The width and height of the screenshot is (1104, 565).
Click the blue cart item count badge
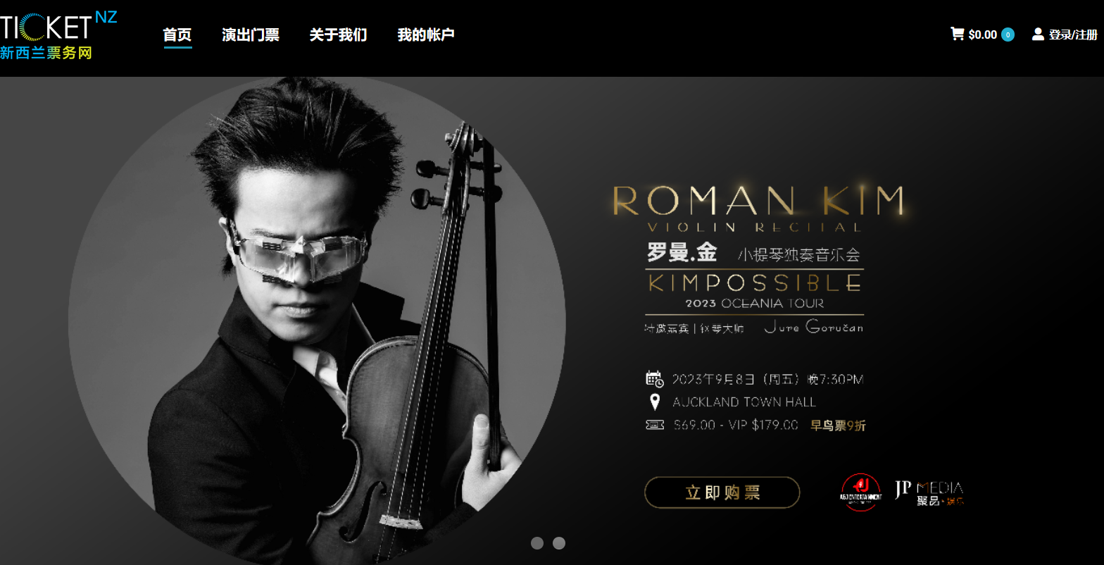[x=1008, y=35]
